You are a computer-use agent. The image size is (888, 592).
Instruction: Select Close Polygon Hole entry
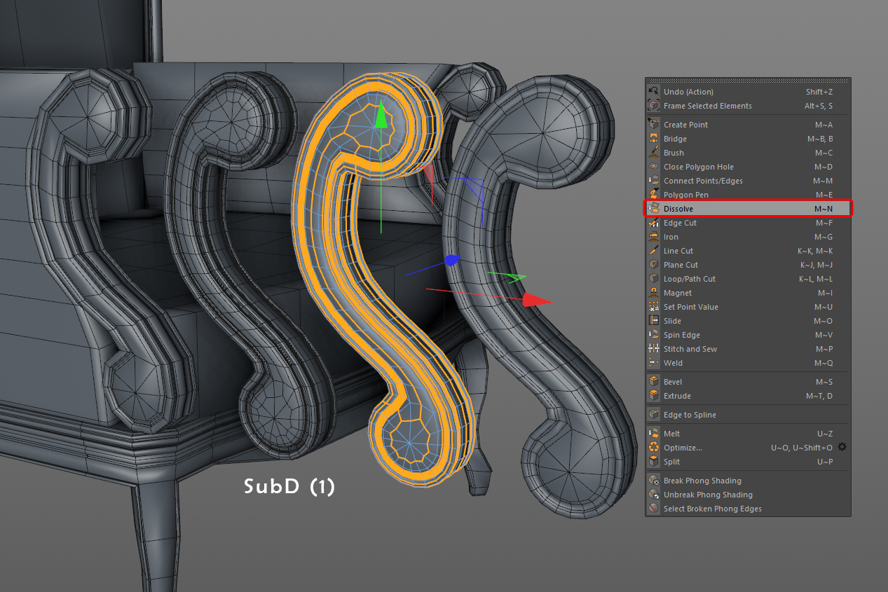click(x=698, y=167)
